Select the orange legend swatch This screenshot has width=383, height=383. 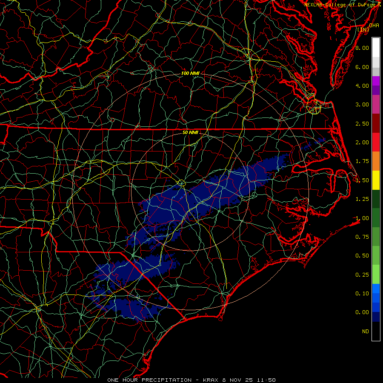tap(376, 161)
